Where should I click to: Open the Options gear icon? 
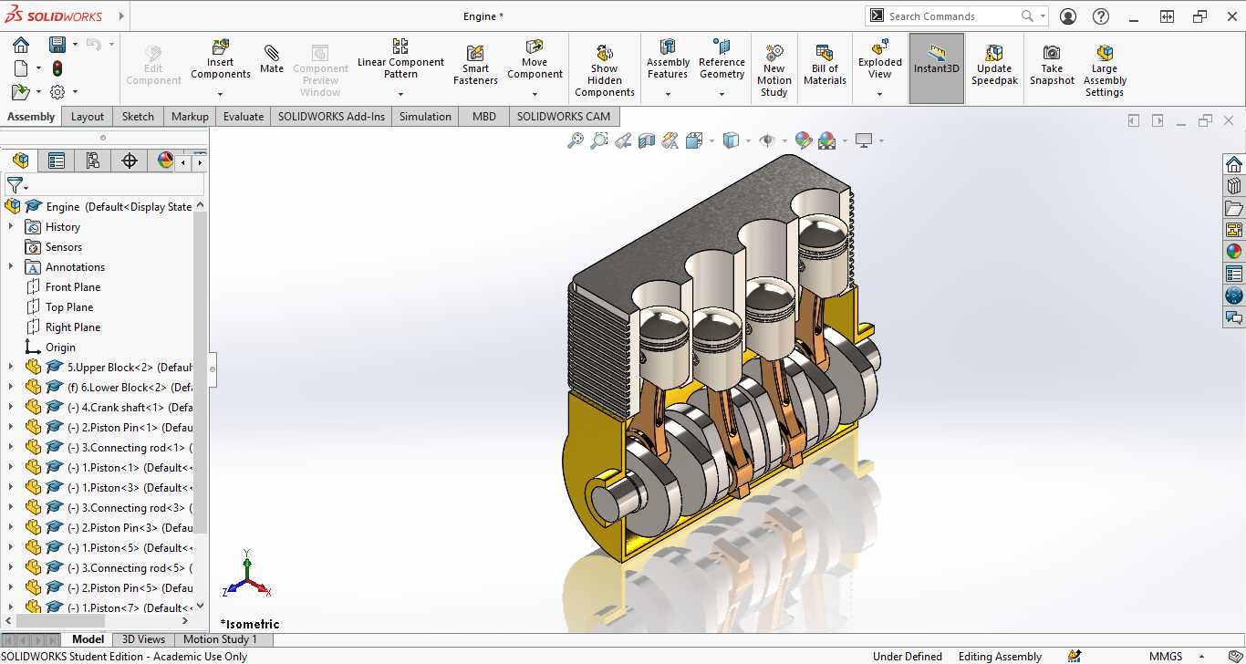point(57,92)
